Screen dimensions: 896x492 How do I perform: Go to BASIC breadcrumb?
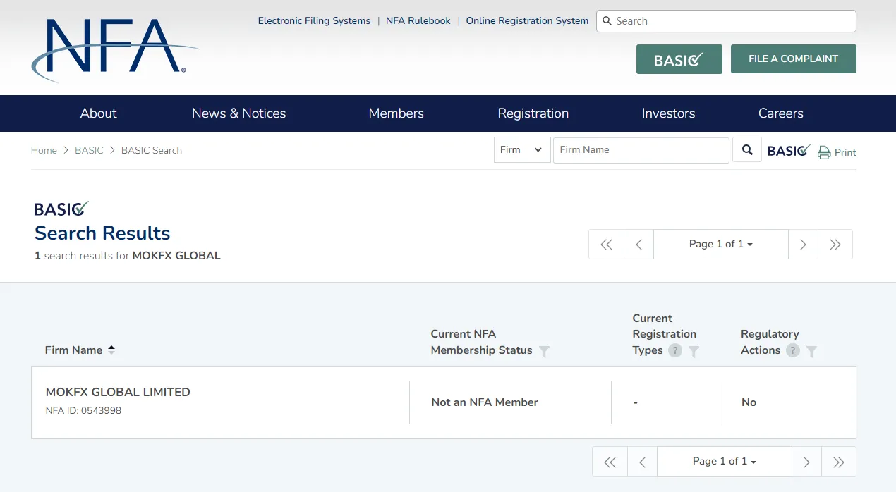pyautogui.click(x=89, y=150)
